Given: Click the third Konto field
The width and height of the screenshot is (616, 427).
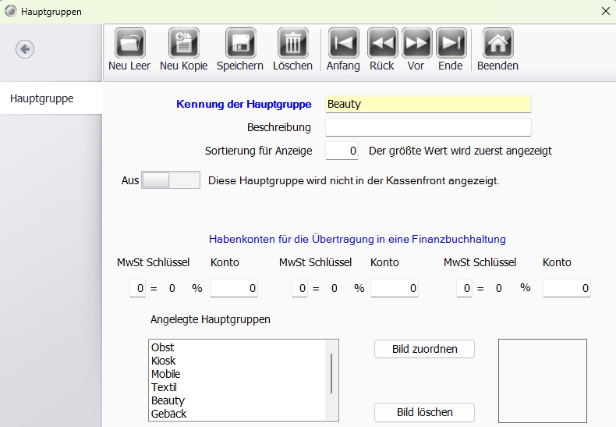Looking at the screenshot, I should coord(567,288).
